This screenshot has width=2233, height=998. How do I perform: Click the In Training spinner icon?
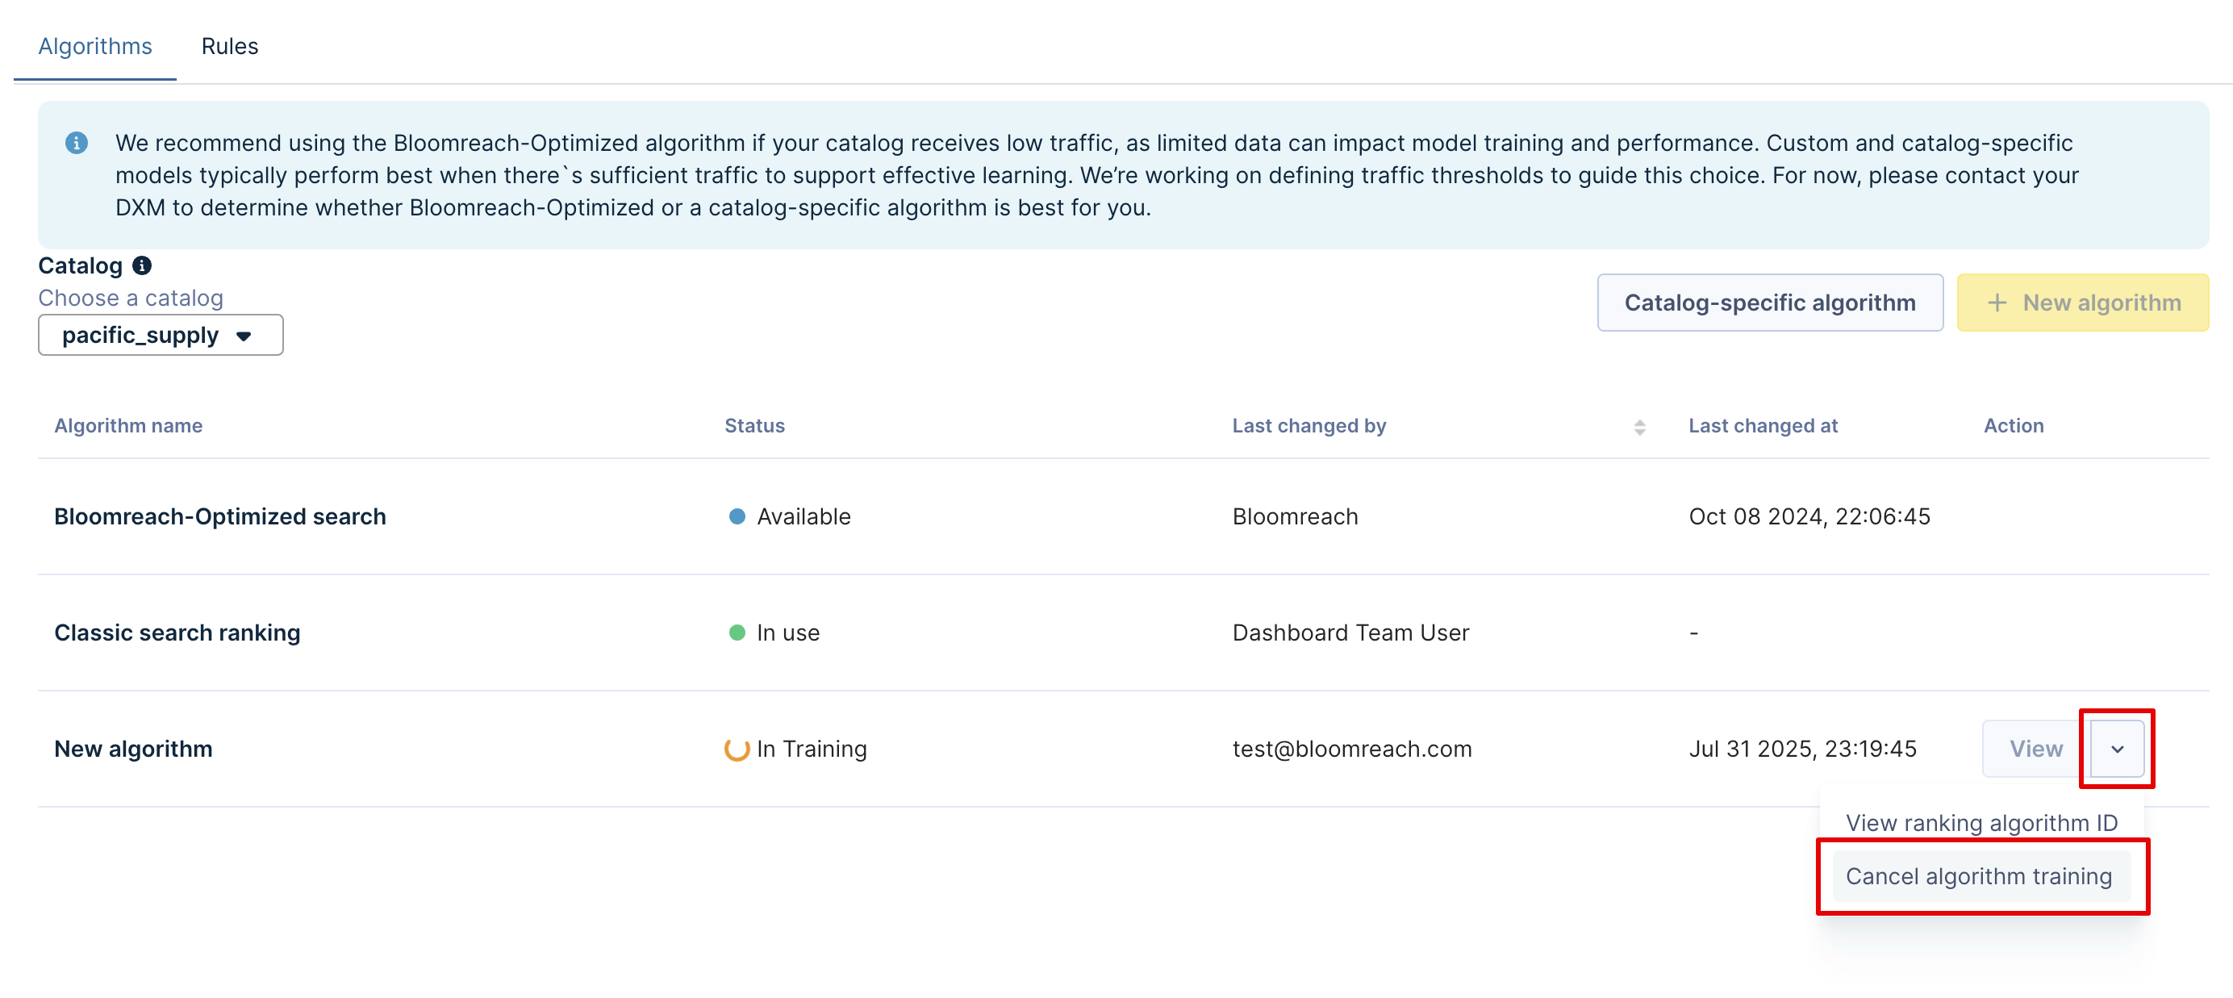[x=737, y=748]
